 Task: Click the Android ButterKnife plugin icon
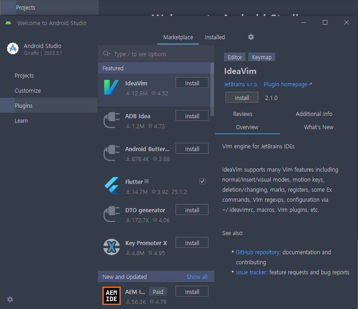[112, 153]
